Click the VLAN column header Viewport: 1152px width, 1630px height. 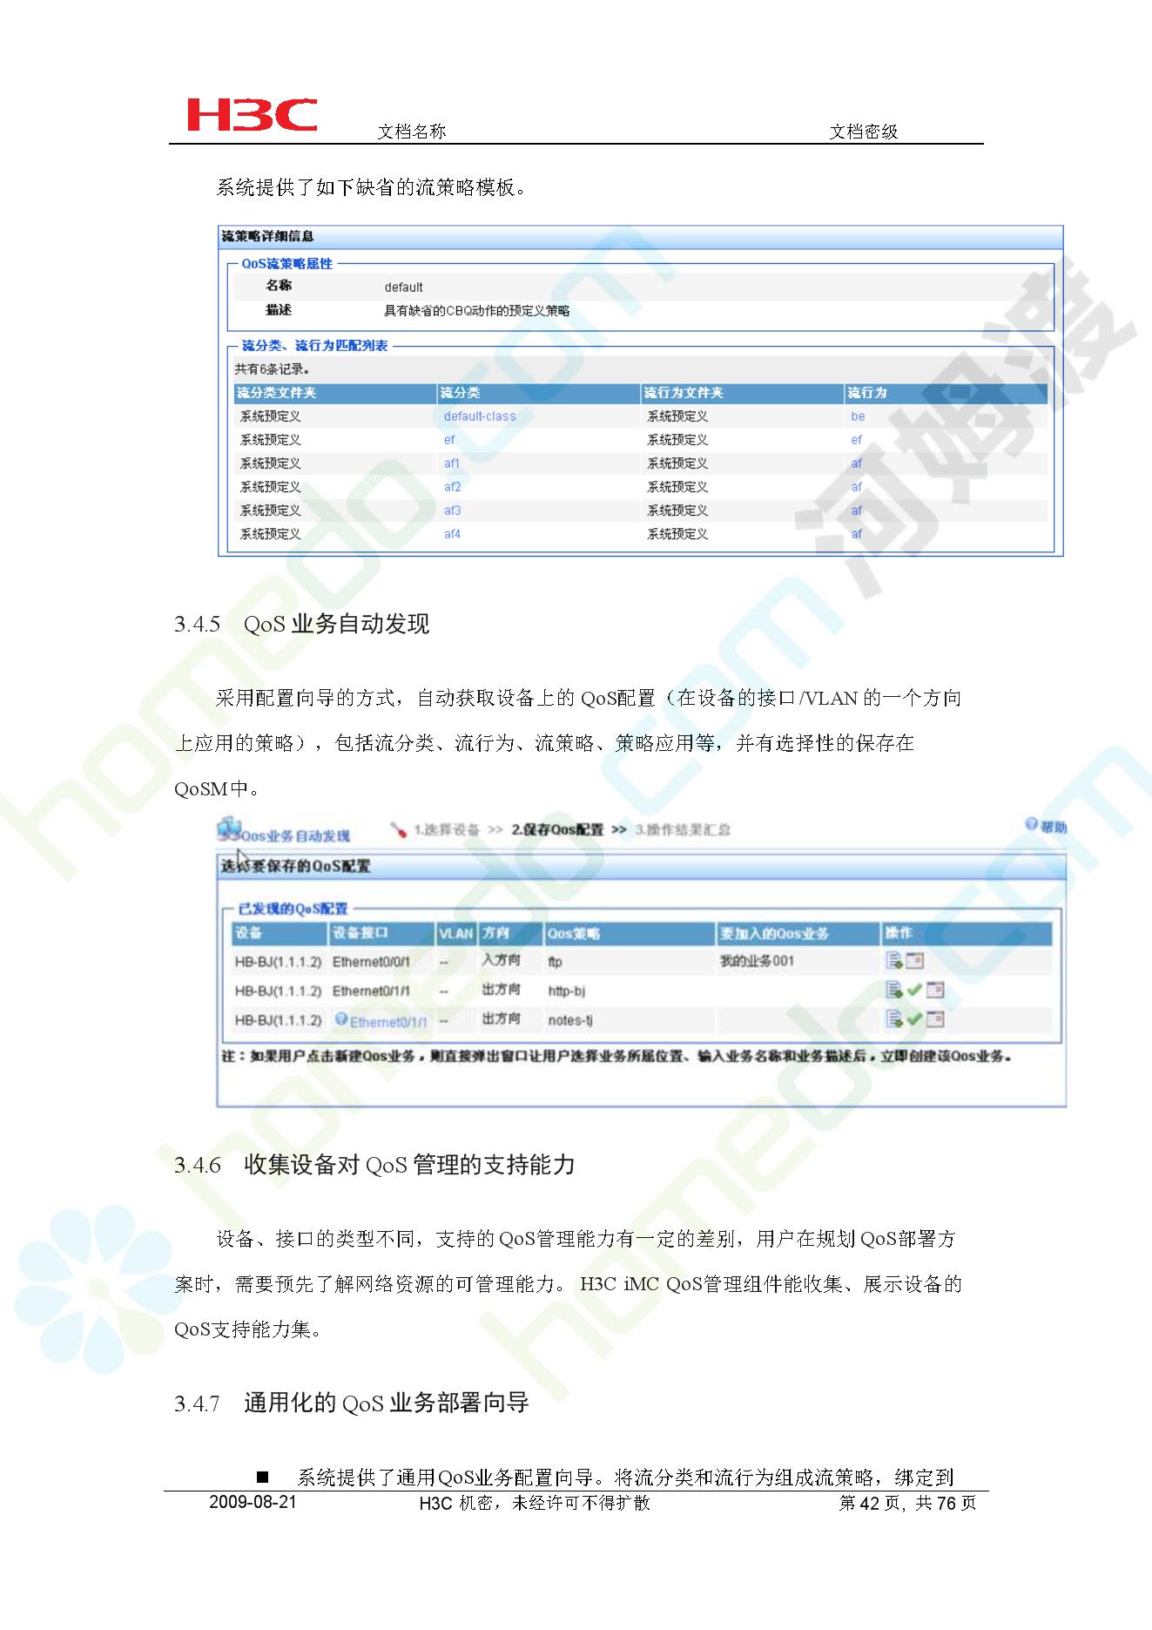click(456, 933)
